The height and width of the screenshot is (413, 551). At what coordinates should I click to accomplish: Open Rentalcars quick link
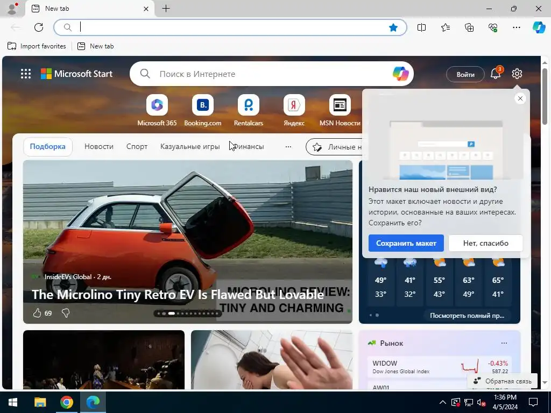(249, 110)
